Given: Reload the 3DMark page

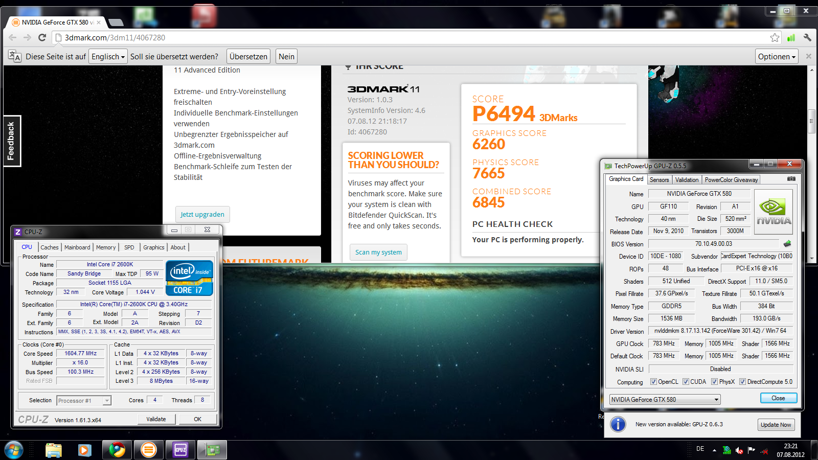Looking at the screenshot, I should (x=42, y=37).
